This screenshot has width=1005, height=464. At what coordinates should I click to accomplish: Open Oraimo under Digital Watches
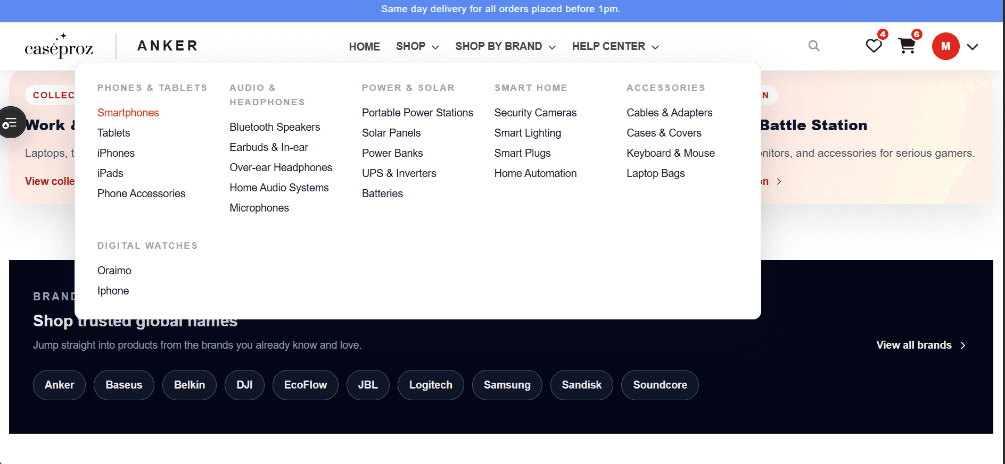point(114,271)
